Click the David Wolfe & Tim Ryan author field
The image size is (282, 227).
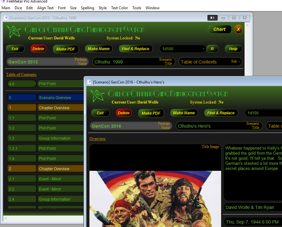(x=253, y=207)
